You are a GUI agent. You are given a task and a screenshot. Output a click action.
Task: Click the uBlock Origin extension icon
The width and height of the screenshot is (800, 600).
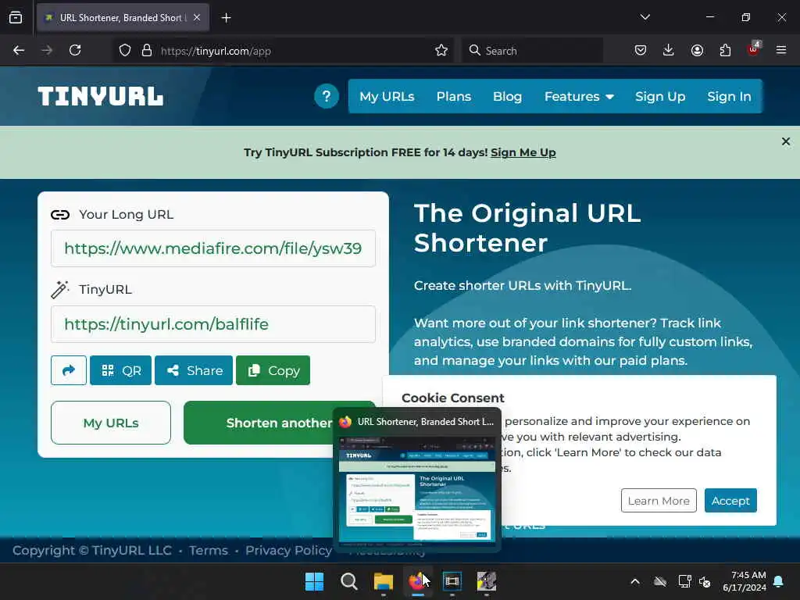coord(753,49)
